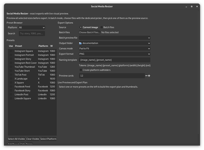Select the Current image source option
This screenshot has width=204, height=150.
(x=81, y=27)
